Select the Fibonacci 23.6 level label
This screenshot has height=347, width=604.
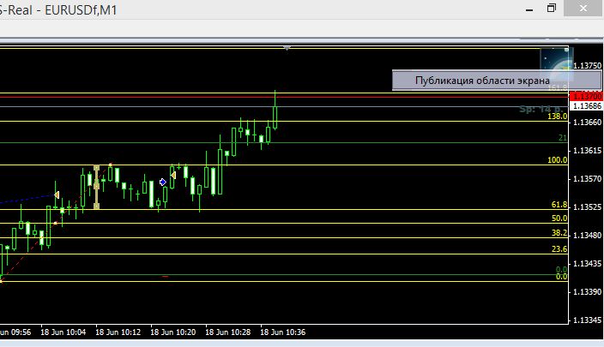tap(559, 249)
